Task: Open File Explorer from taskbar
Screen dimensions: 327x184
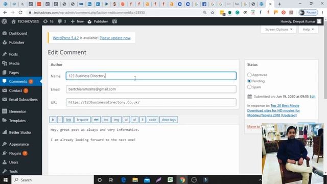Action: pyautogui.click(x=135, y=180)
